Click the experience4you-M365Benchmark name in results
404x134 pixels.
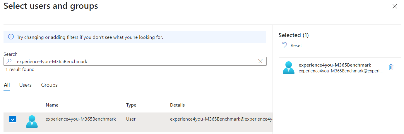tap(81, 119)
